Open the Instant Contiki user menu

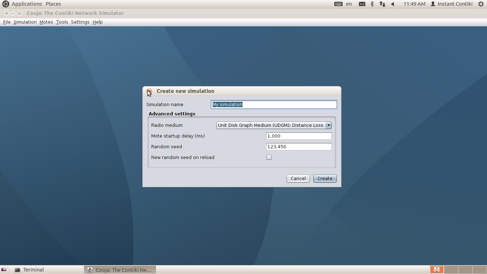451,4
